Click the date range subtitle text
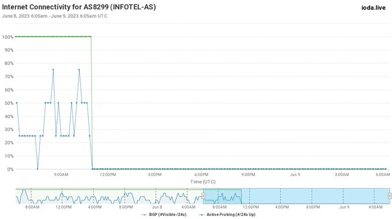Viewport: 392px width, 219px height. tap(55, 16)
